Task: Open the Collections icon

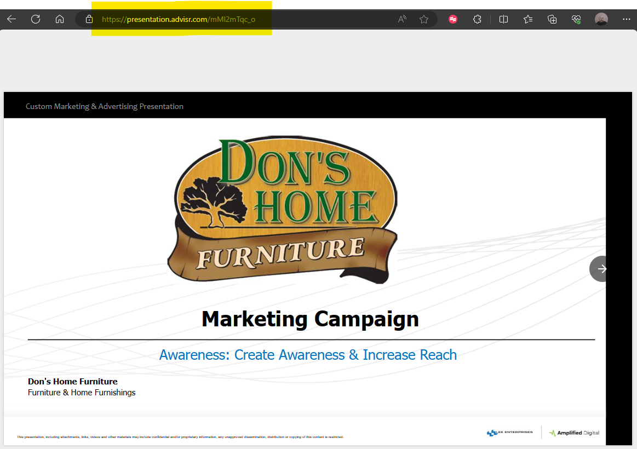Action: (x=552, y=19)
